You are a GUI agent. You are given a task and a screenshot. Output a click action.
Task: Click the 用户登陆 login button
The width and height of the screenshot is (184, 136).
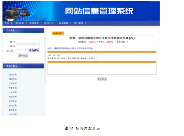click(x=23, y=55)
